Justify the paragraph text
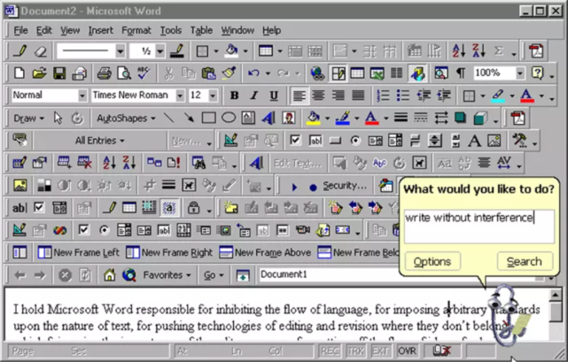568x362 pixels. [x=358, y=96]
